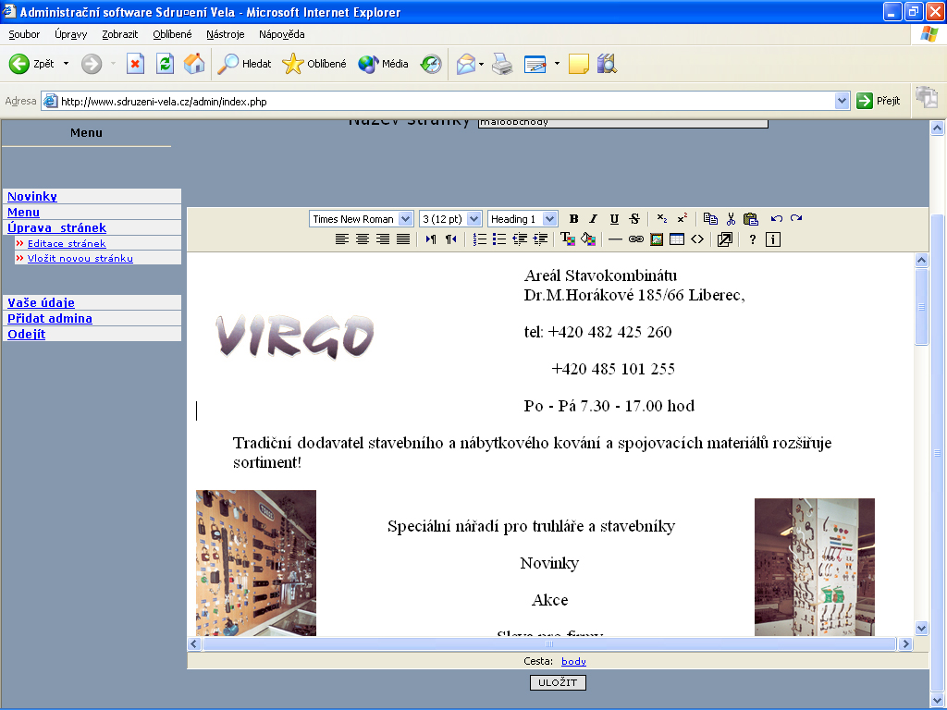Click the browser address bar URL field

tap(444, 101)
